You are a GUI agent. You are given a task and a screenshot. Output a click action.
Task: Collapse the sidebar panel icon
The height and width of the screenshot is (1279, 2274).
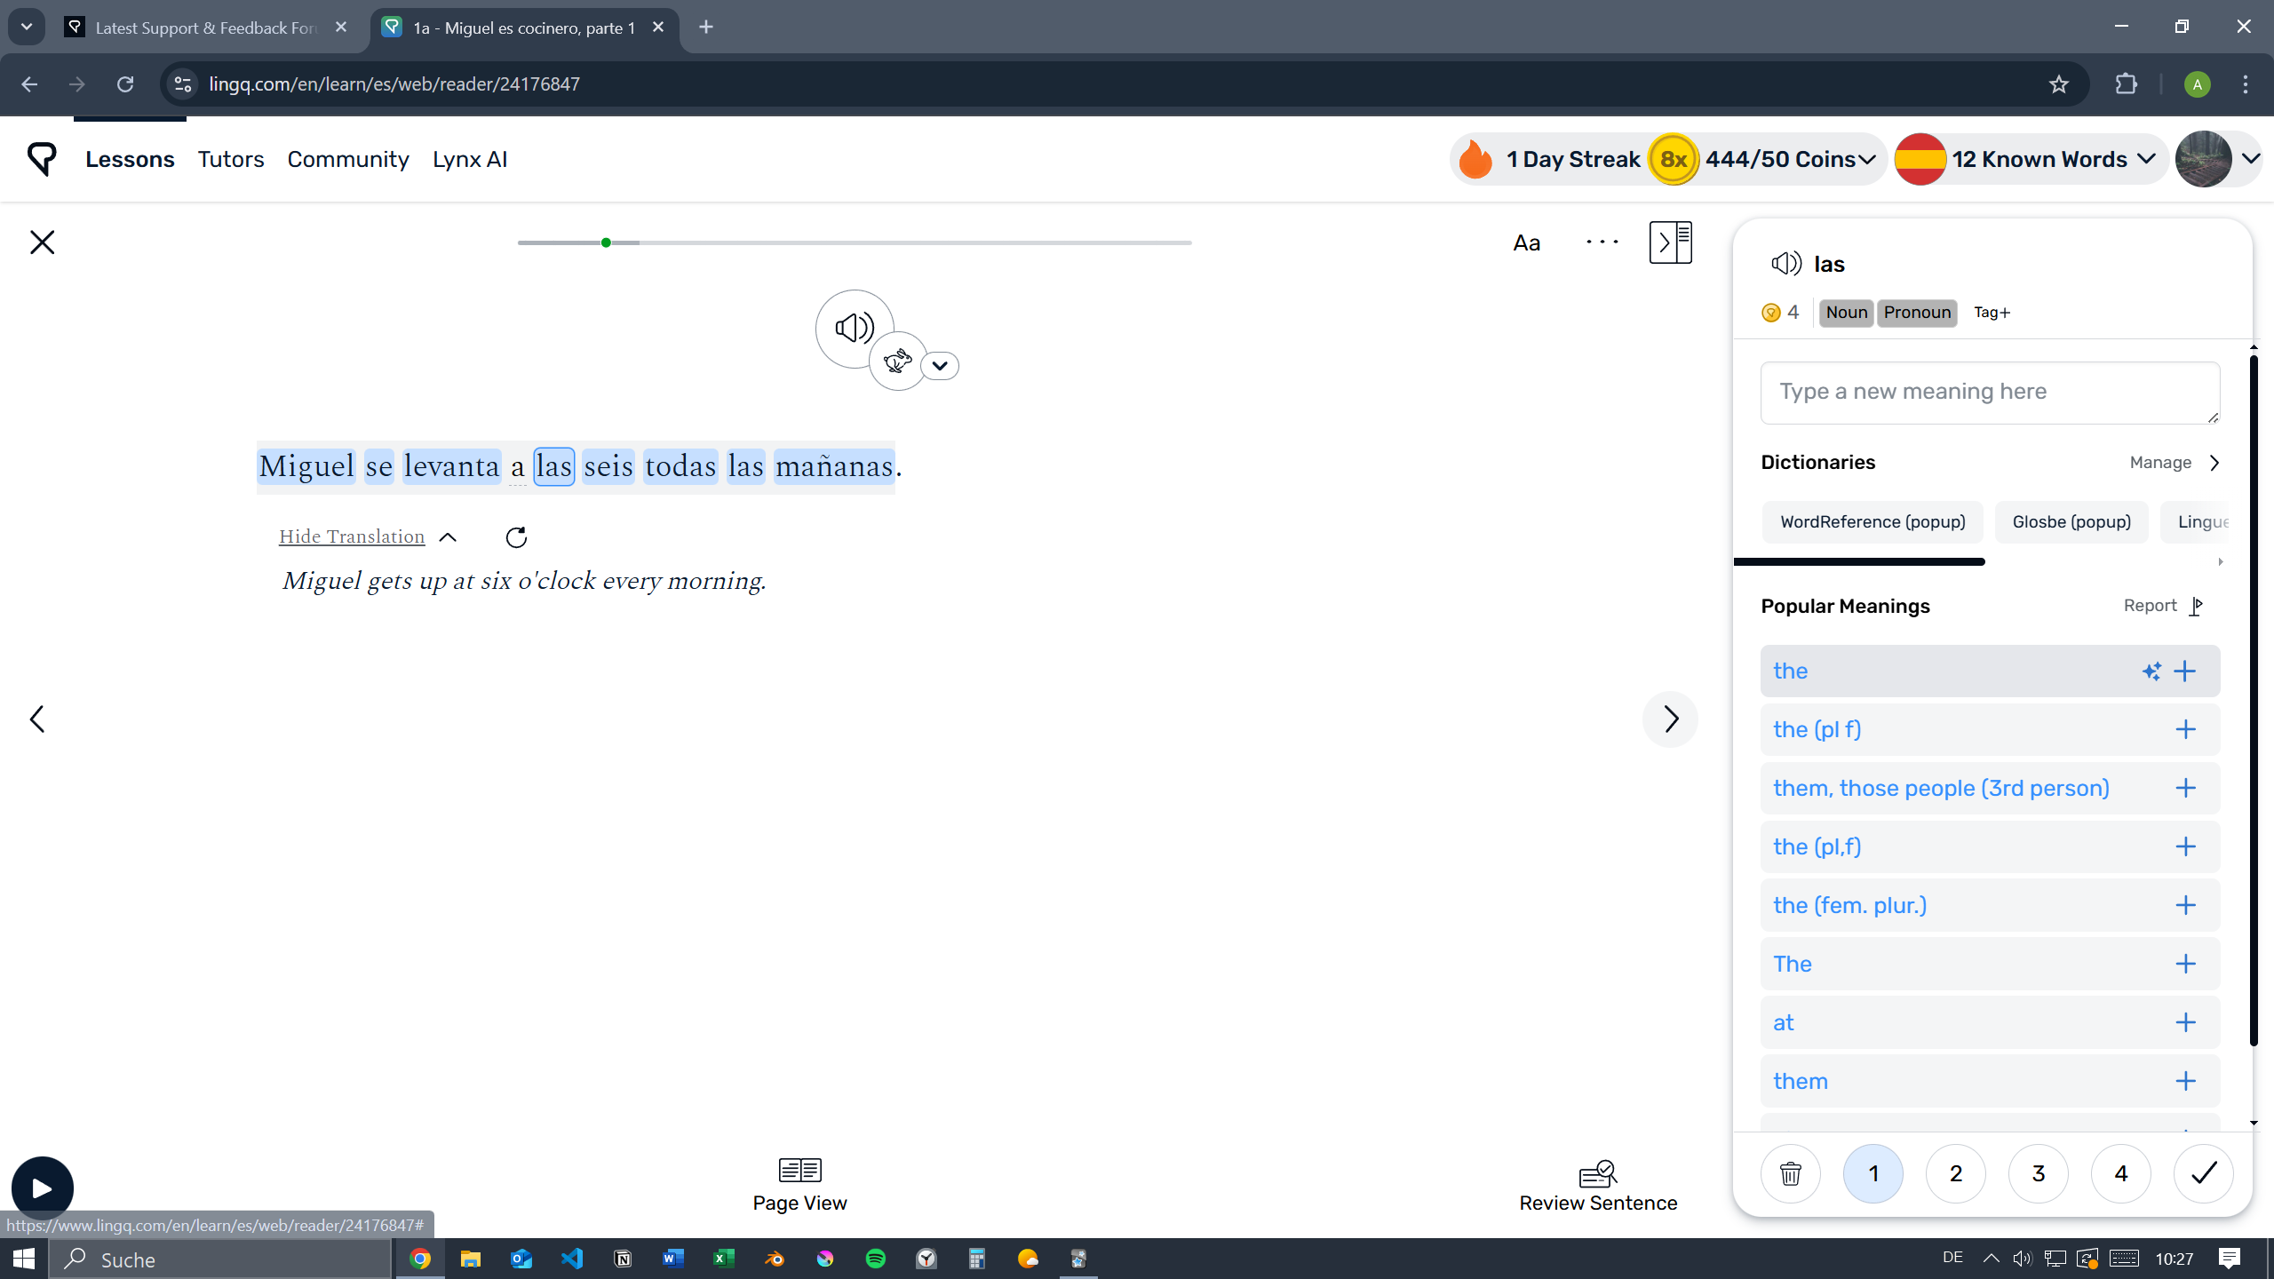pyautogui.click(x=1670, y=242)
